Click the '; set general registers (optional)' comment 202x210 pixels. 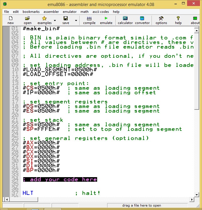pos(86,138)
